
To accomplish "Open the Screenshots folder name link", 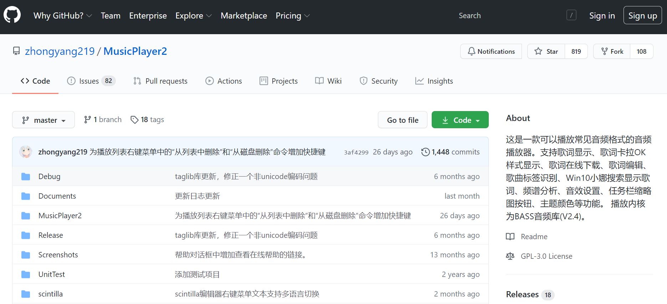I will coord(58,255).
